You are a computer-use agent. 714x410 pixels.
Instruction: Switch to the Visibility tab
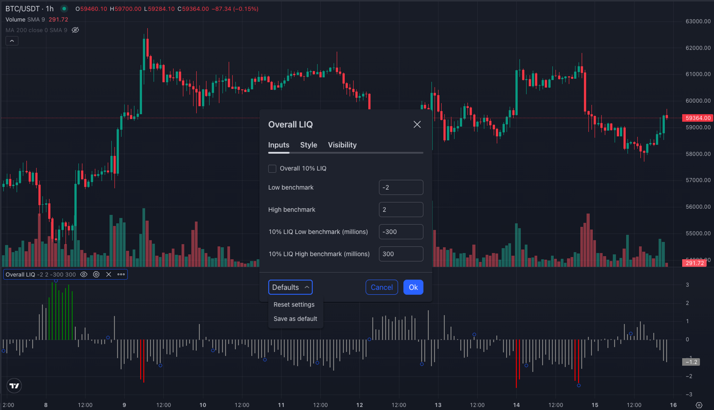click(342, 145)
